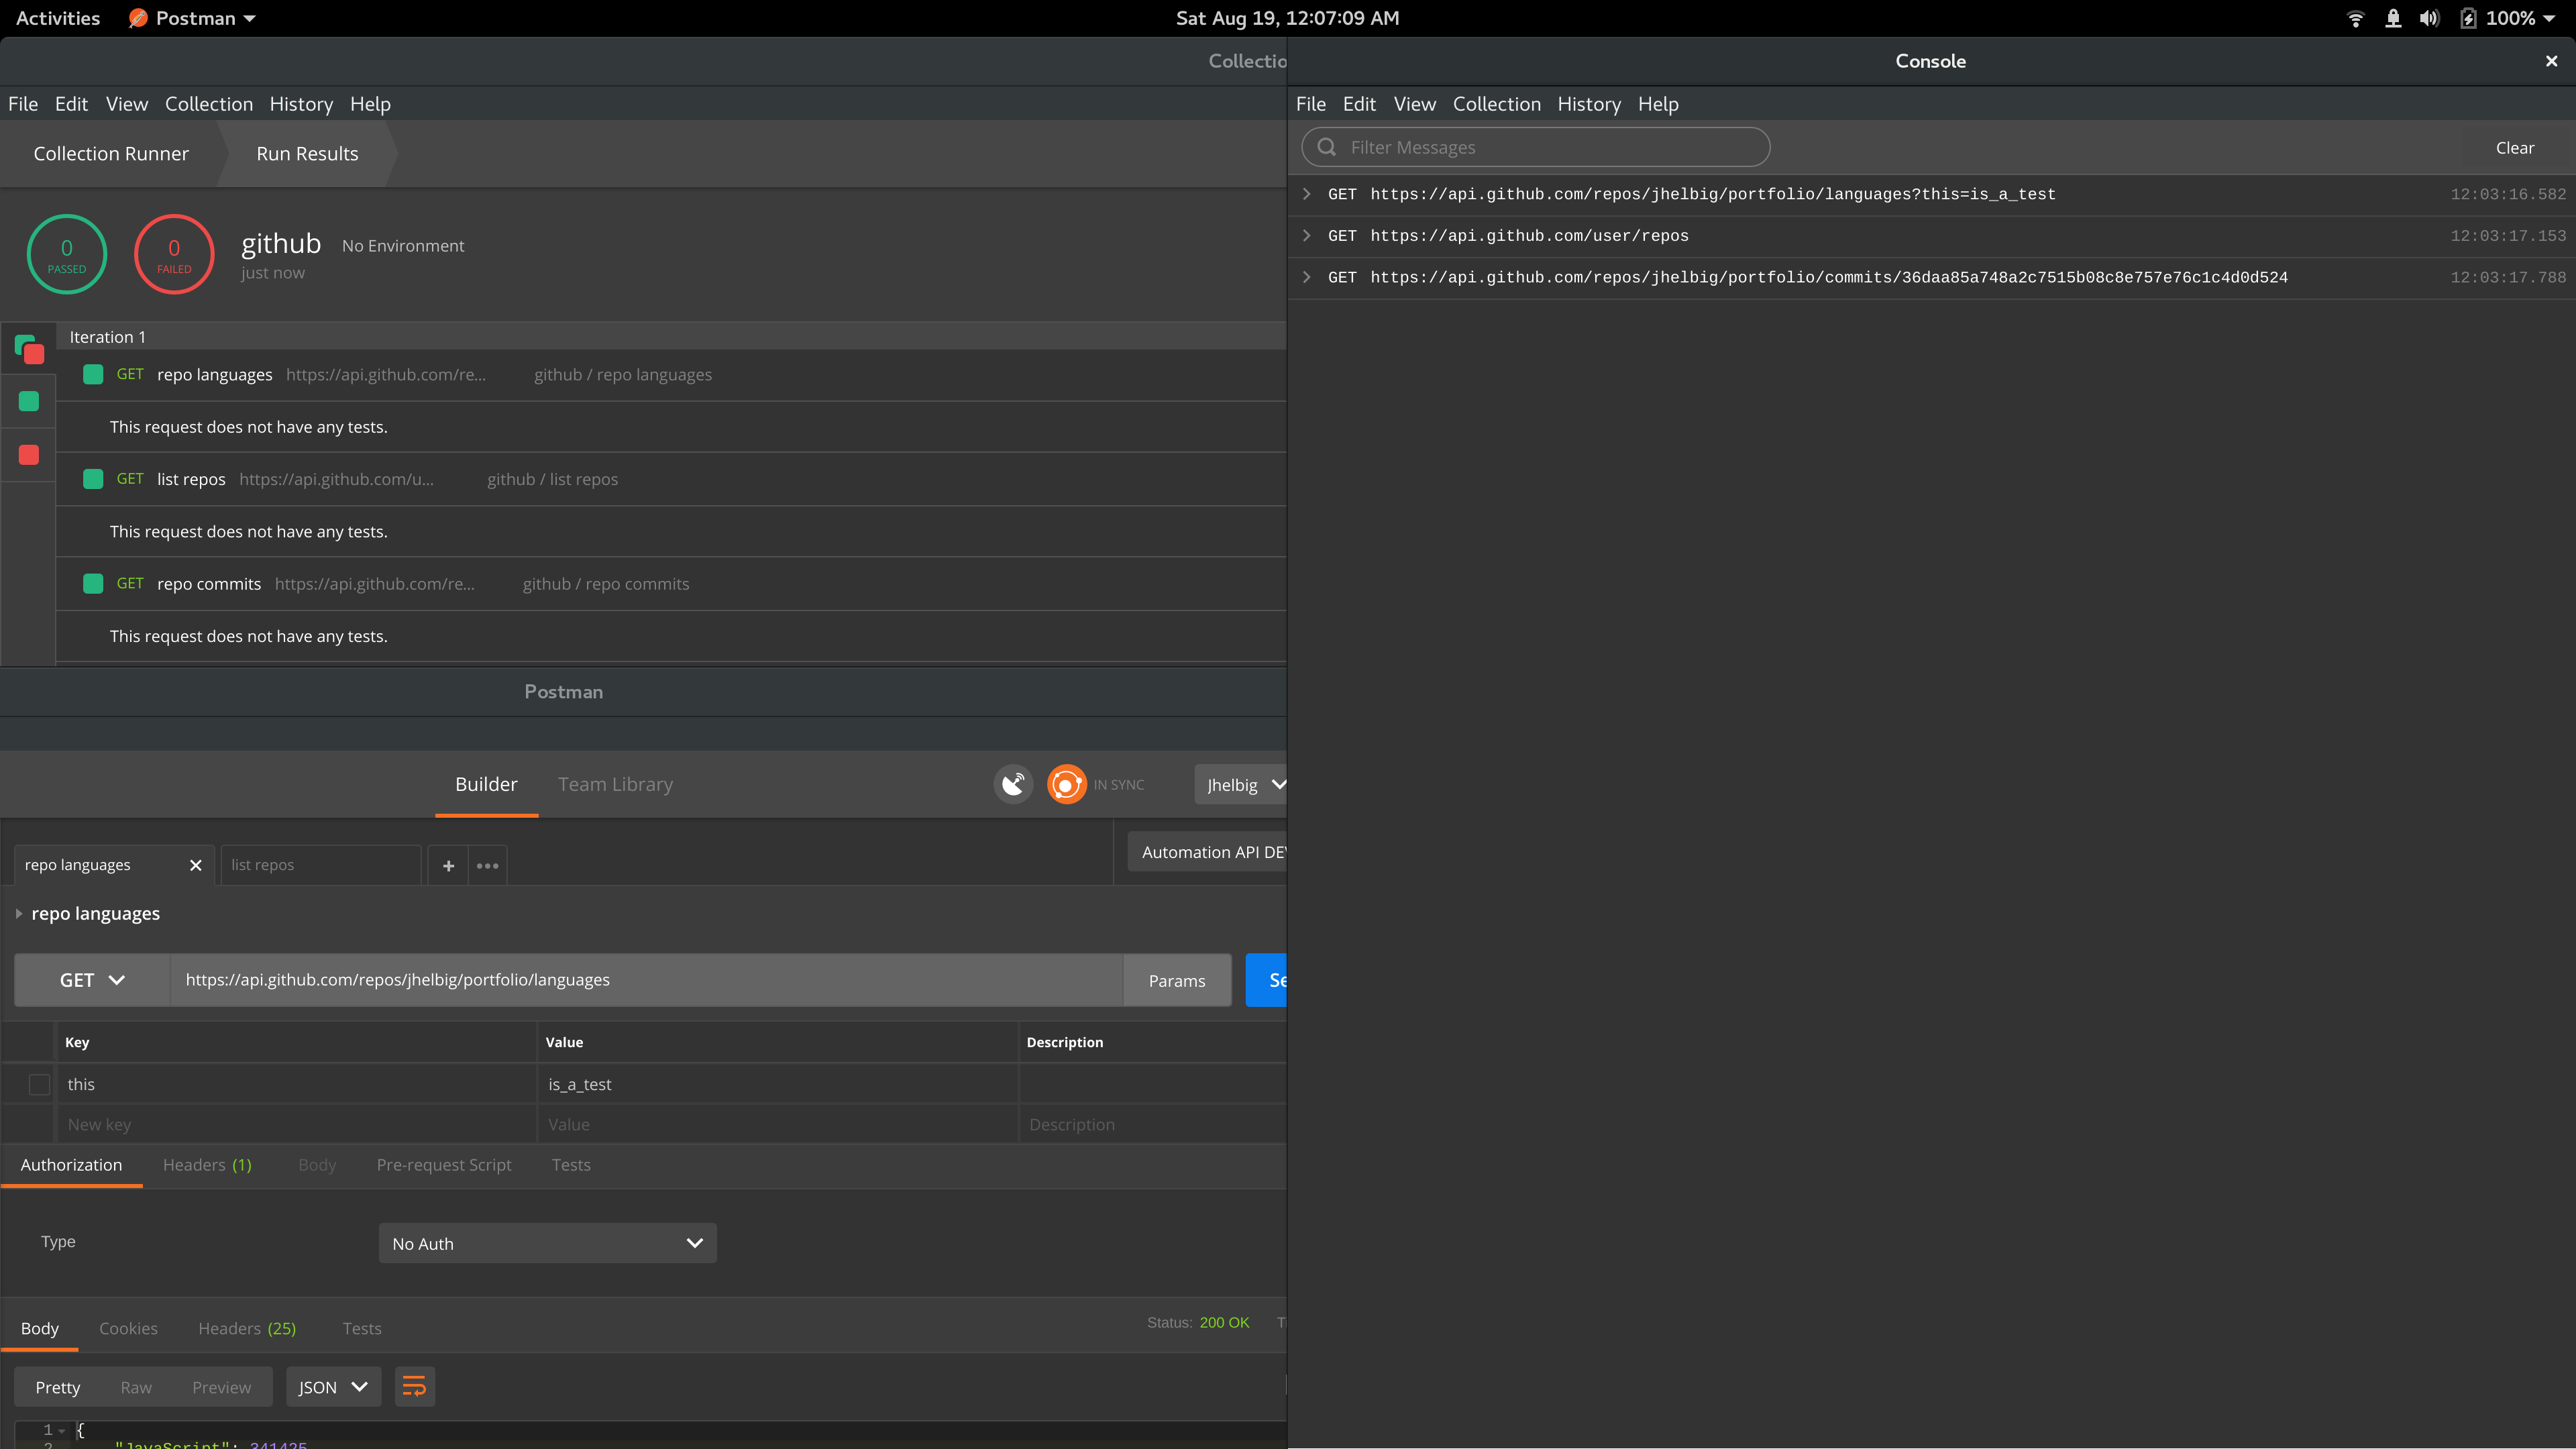Click the interceptor satellite icon
This screenshot has width=2576, height=1449.
1013,784
